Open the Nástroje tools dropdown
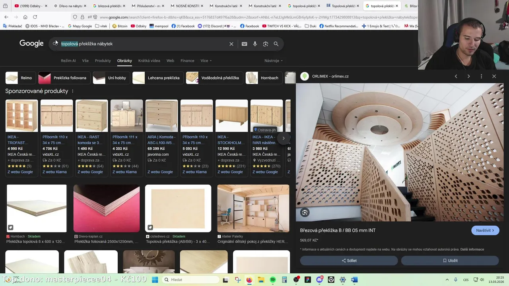The width and height of the screenshot is (509, 286). click(274, 61)
